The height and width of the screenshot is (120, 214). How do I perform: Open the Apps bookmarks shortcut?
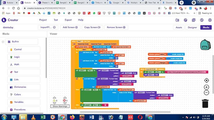click(6, 13)
